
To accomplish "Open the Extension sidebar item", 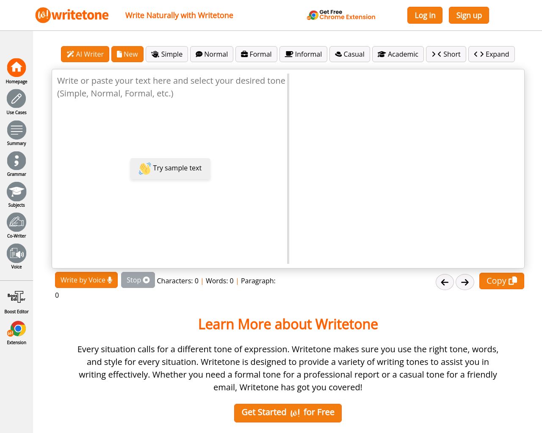I will click(x=17, y=332).
